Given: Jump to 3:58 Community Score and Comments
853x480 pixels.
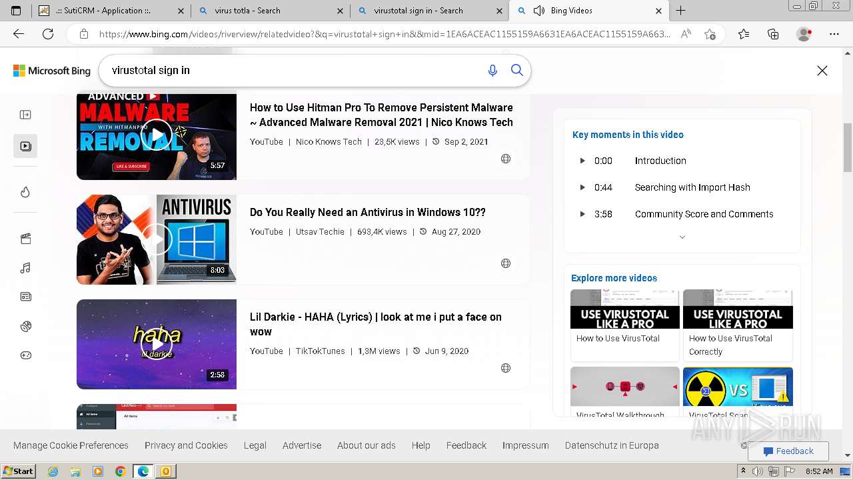Looking at the screenshot, I should pos(682,214).
